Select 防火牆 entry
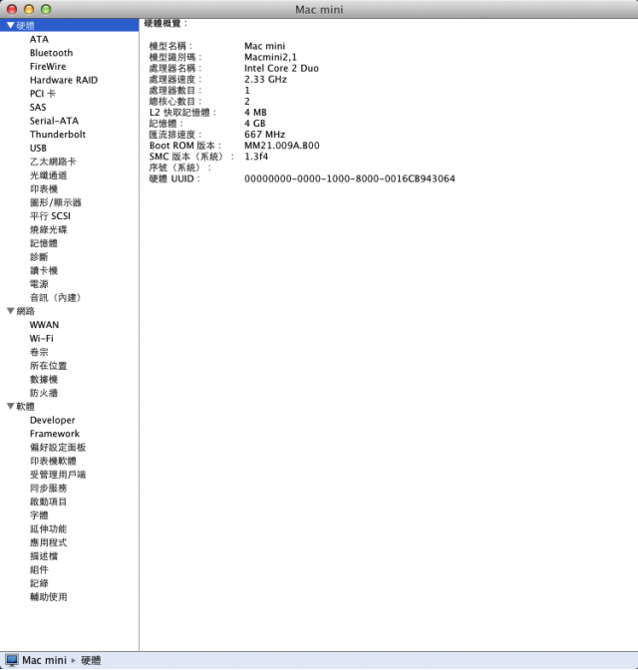This screenshot has width=638, height=670. (x=44, y=393)
